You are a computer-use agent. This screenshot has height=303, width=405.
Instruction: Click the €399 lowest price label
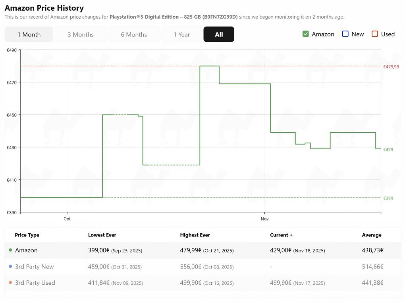(388, 198)
